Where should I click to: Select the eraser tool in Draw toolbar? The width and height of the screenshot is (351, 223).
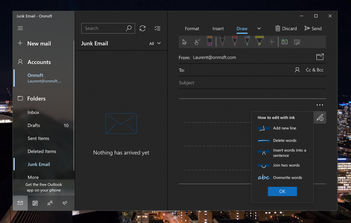(x=209, y=42)
